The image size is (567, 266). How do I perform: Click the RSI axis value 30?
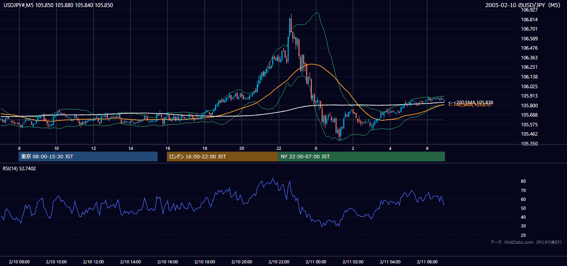523,226
